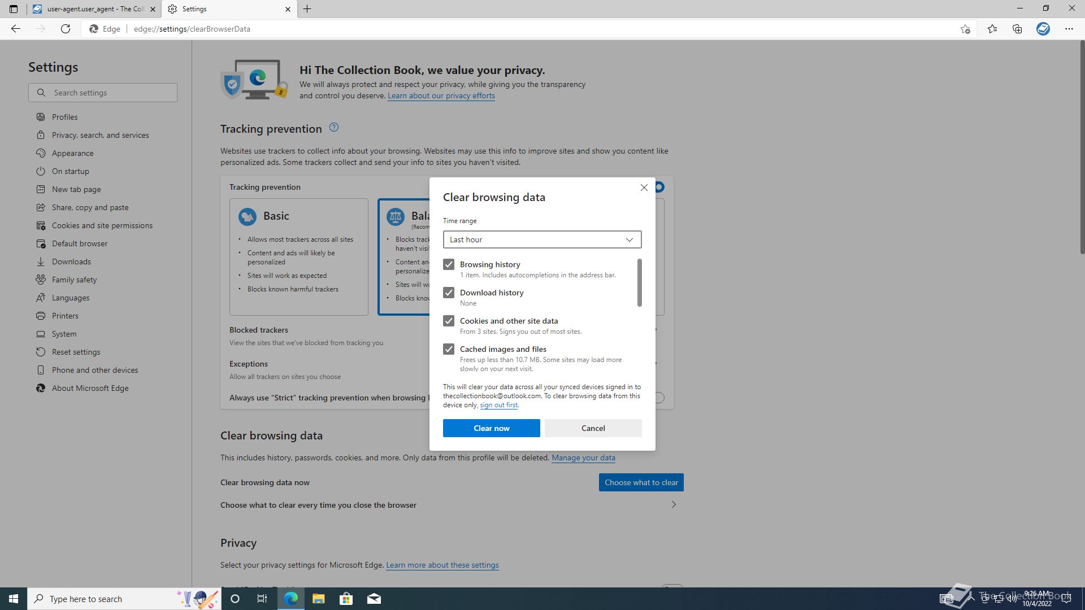Click the Tracking prevention help icon
The image size is (1085, 610).
[334, 128]
